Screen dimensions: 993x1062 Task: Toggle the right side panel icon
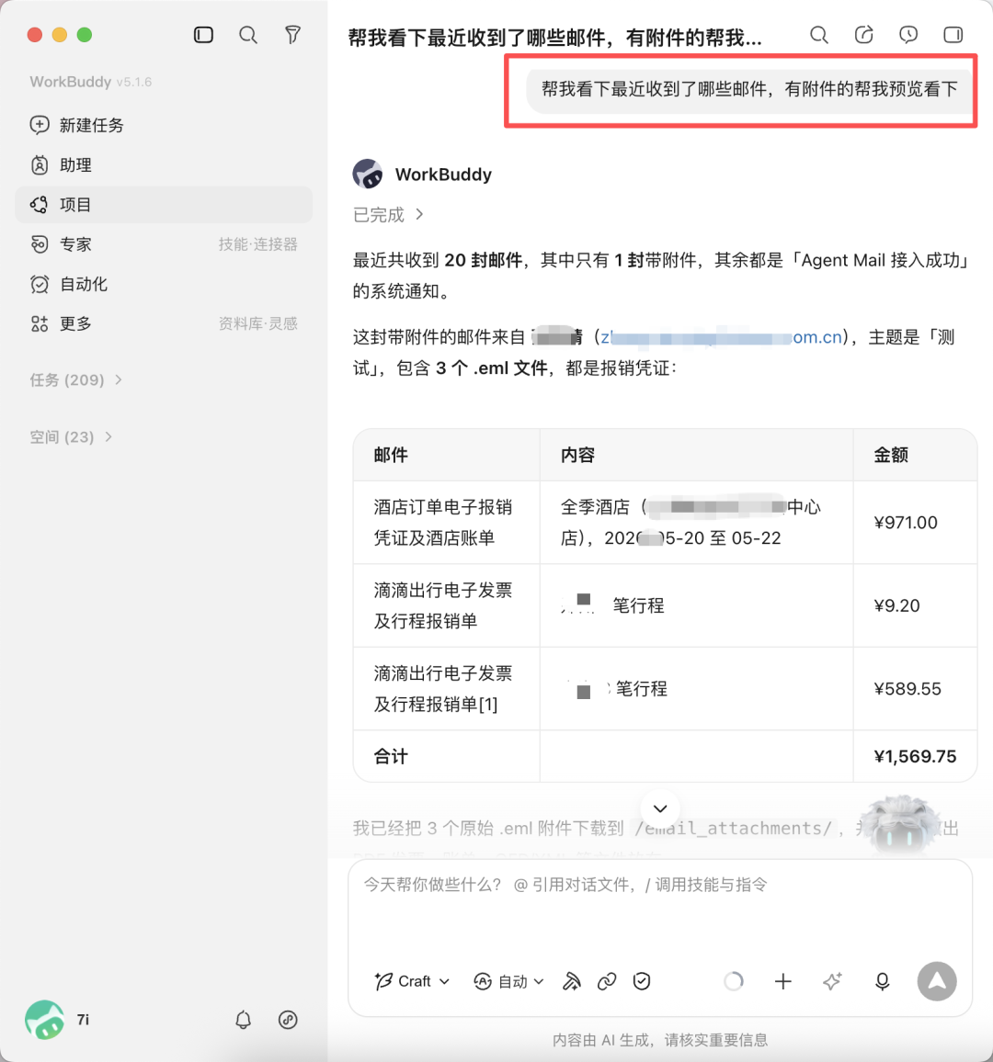[953, 35]
